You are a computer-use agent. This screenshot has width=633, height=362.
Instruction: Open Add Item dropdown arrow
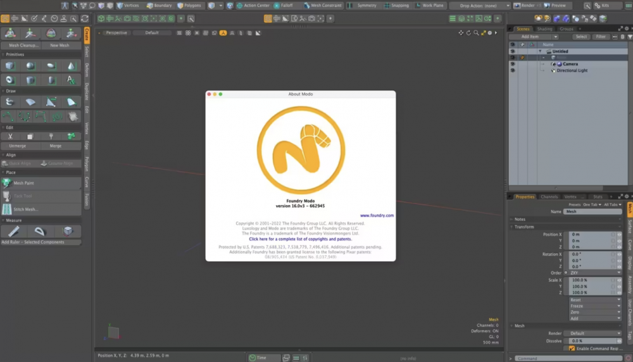pos(556,37)
